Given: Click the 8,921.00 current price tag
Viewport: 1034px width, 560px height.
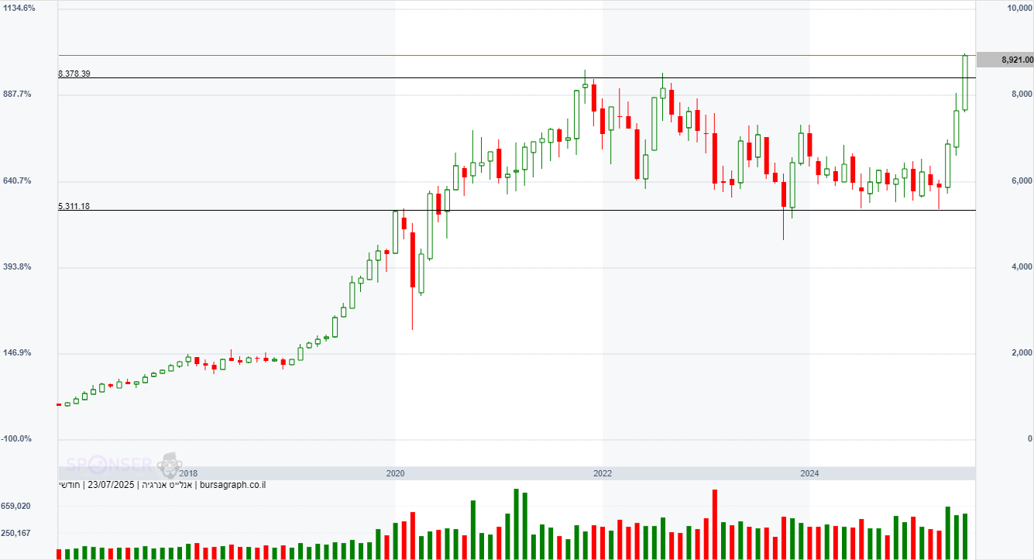Looking at the screenshot, I should (x=1005, y=60).
